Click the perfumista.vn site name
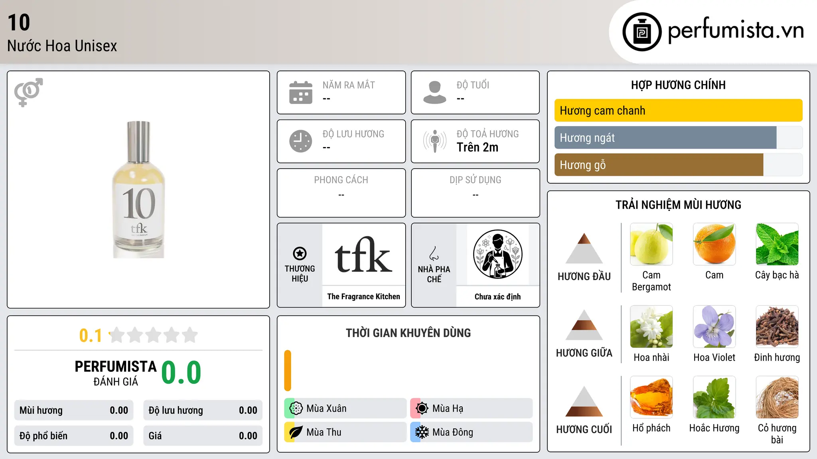Screen dimensions: 817x459 [736, 30]
